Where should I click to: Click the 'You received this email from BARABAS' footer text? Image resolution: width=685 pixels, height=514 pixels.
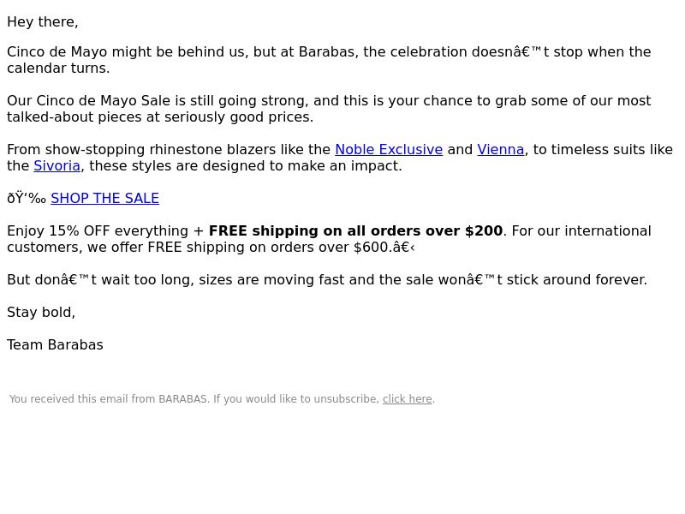(110, 399)
